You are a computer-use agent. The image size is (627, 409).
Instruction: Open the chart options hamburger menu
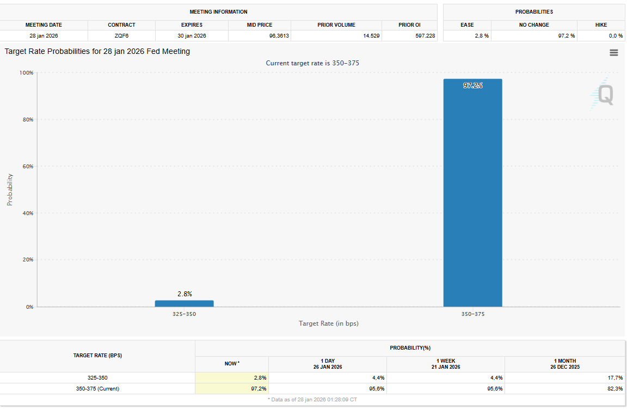[x=614, y=52]
